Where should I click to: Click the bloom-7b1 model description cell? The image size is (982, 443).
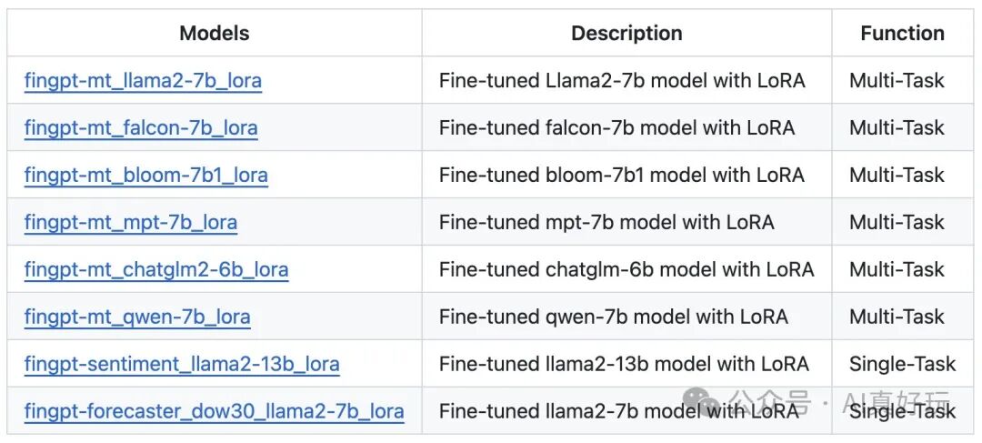click(622, 176)
